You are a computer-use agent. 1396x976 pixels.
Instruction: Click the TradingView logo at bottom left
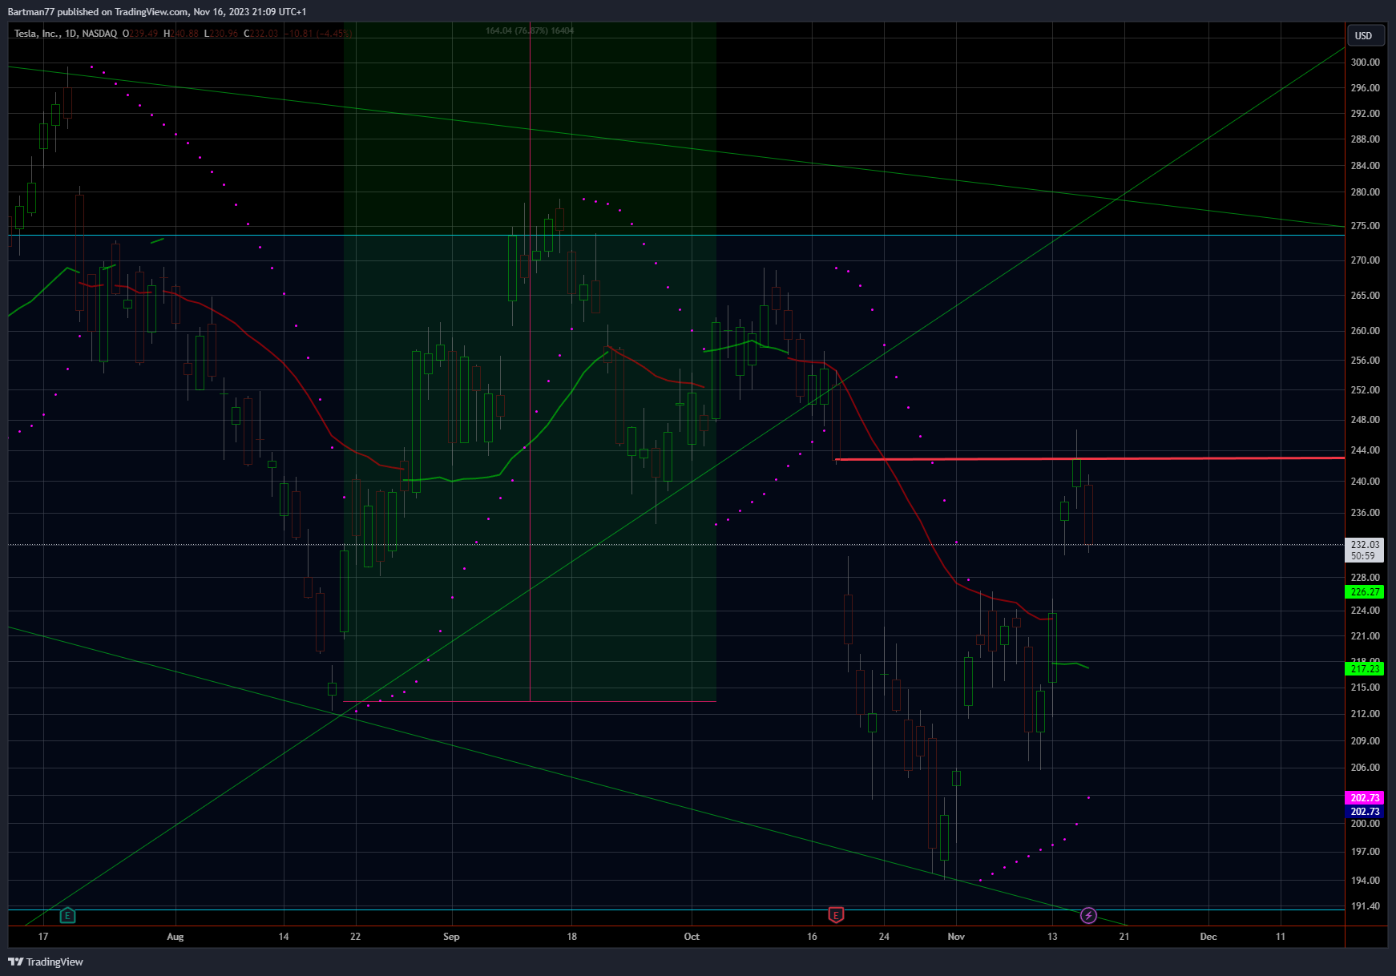(x=46, y=962)
